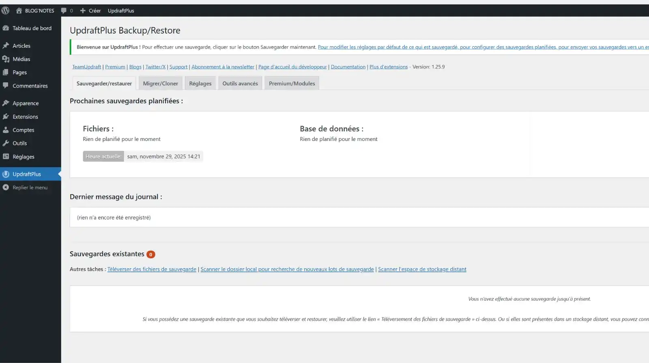The width and height of the screenshot is (649, 363).
Task: Open the Réglages tab in UpdraftPlus
Action: click(x=200, y=83)
